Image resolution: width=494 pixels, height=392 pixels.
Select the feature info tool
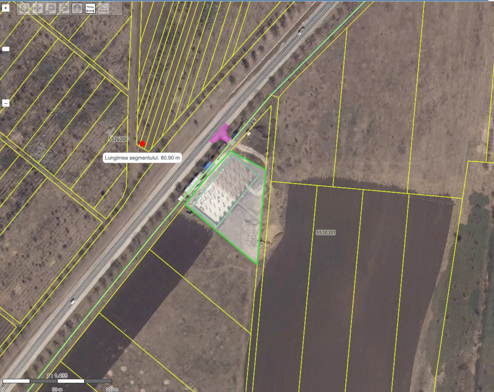tap(77, 8)
